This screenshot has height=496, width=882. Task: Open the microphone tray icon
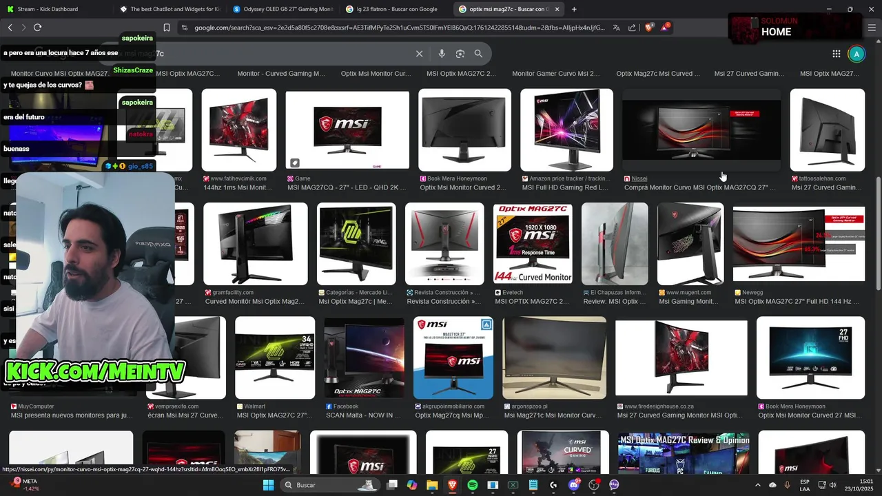(787, 485)
